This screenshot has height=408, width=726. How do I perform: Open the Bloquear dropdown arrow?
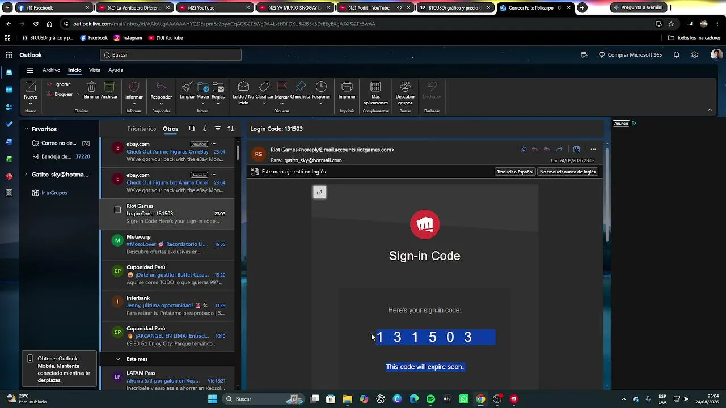pyautogui.click(x=78, y=94)
